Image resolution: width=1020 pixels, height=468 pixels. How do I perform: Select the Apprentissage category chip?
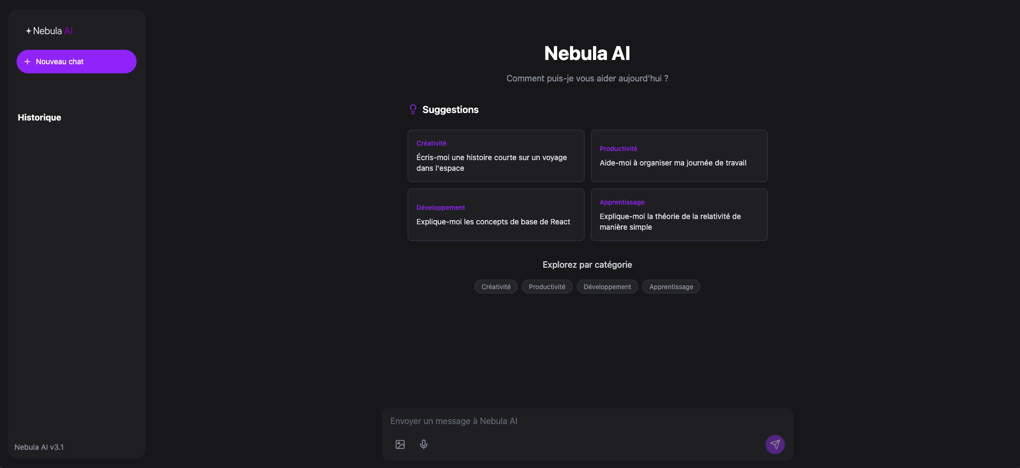(671, 286)
